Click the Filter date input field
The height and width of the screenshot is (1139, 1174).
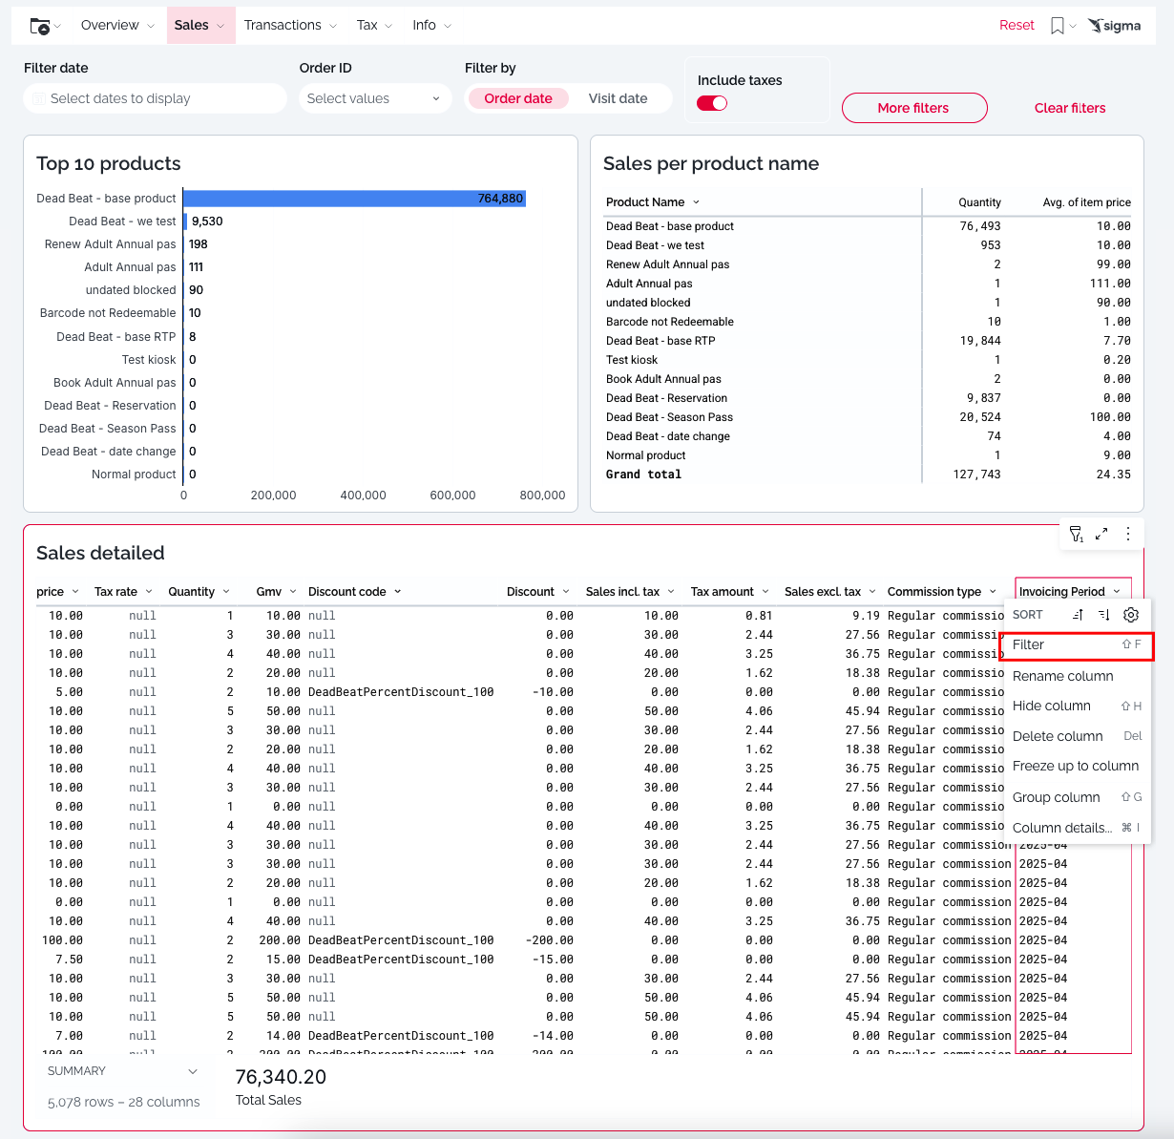click(x=155, y=98)
